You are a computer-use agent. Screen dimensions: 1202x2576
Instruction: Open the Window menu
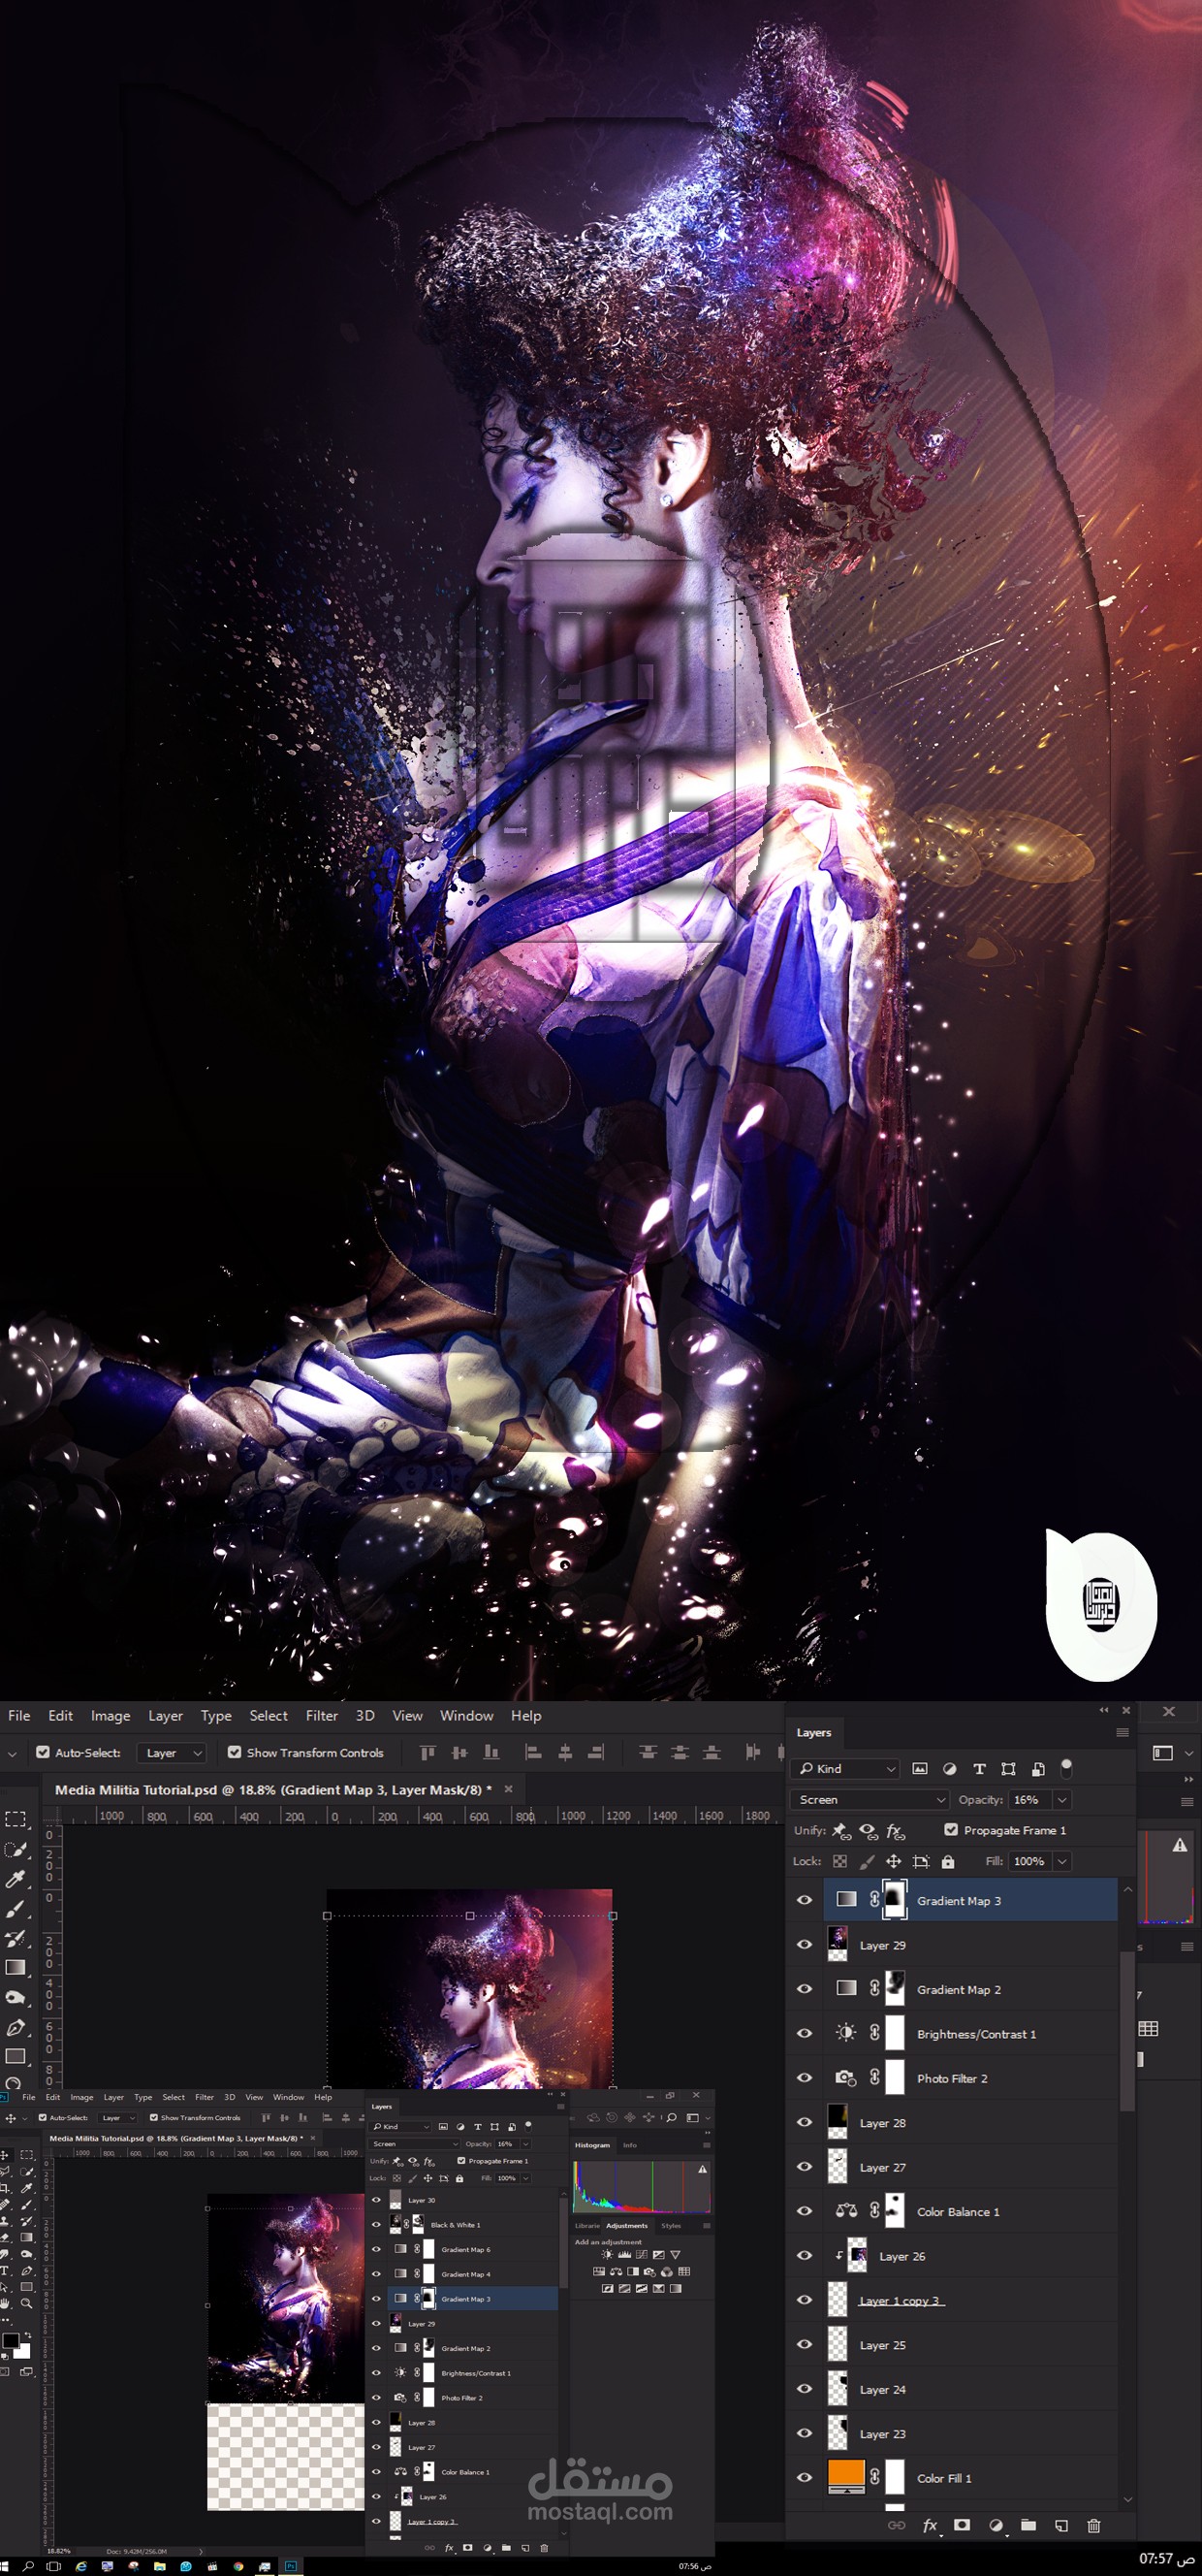click(x=466, y=1716)
